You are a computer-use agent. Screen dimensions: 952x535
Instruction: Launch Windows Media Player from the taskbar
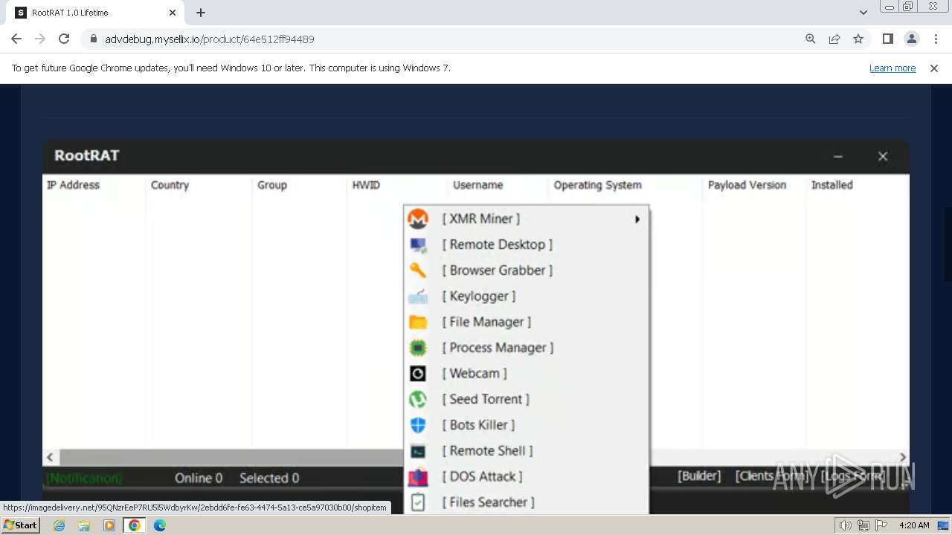(109, 525)
